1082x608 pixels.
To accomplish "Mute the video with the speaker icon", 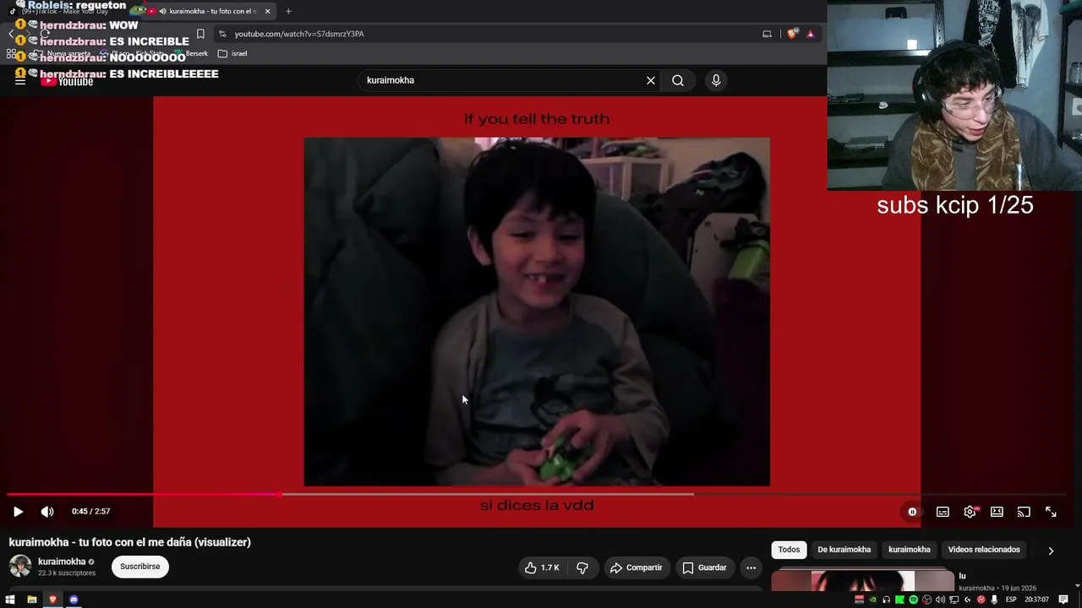I will click(47, 512).
